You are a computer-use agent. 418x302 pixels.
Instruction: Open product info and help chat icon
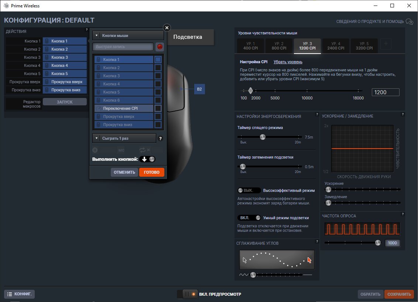(410, 21)
